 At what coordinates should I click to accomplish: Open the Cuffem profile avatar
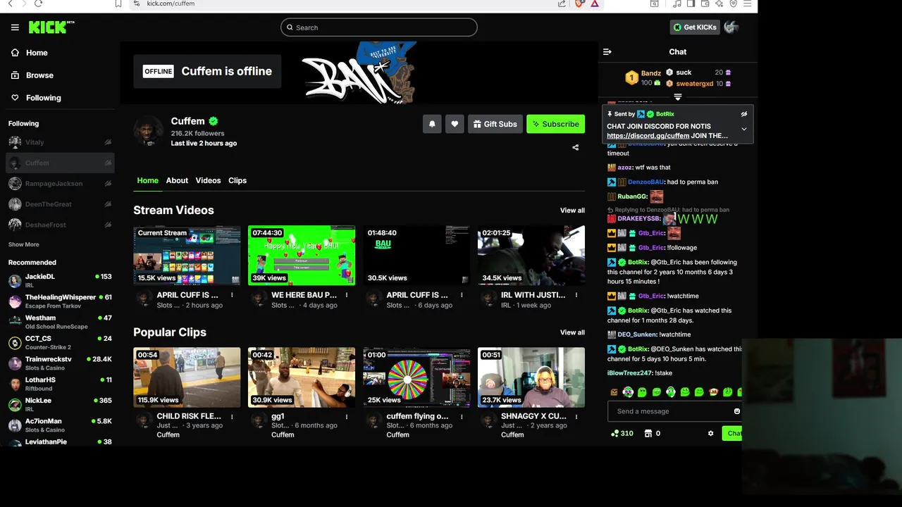tap(149, 132)
